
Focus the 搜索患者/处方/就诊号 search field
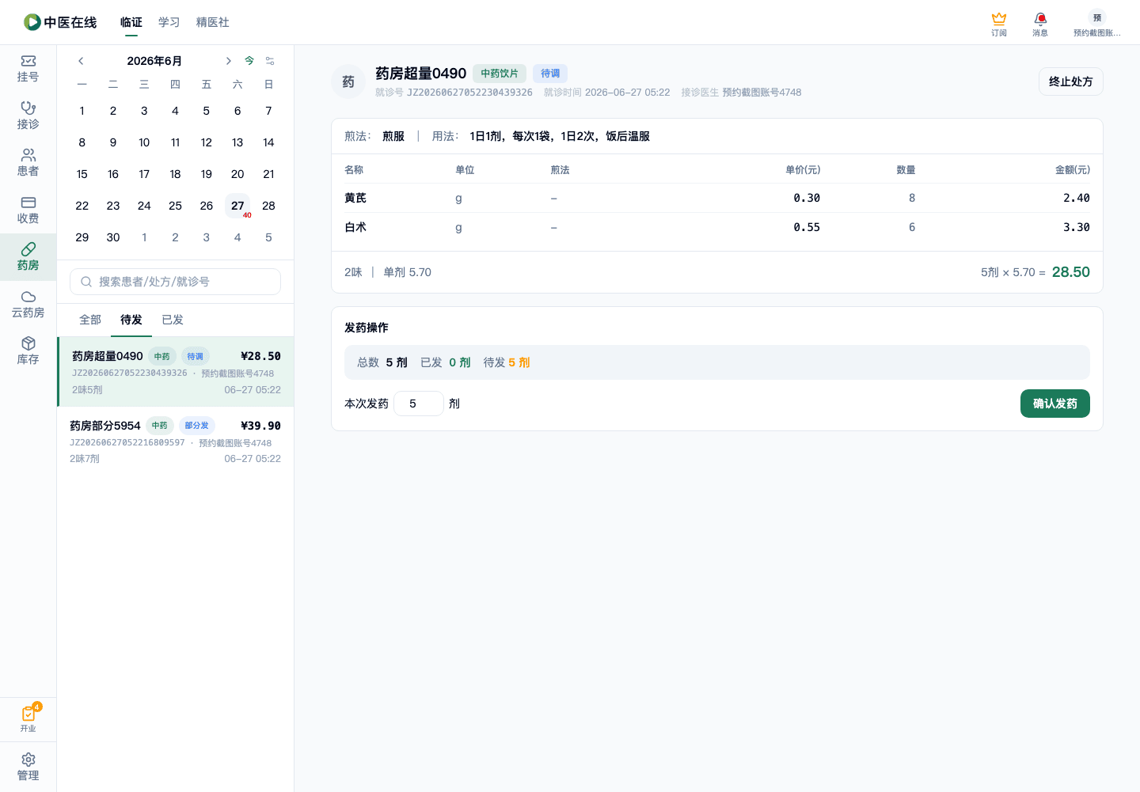[x=175, y=282]
